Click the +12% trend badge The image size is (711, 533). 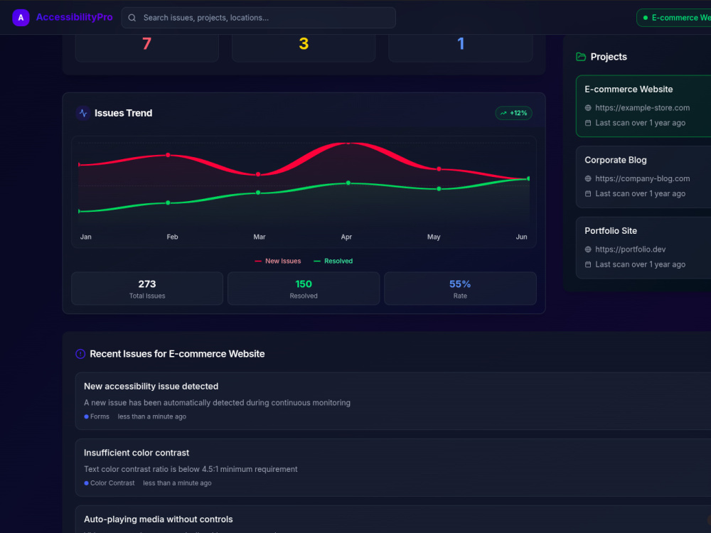514,113
